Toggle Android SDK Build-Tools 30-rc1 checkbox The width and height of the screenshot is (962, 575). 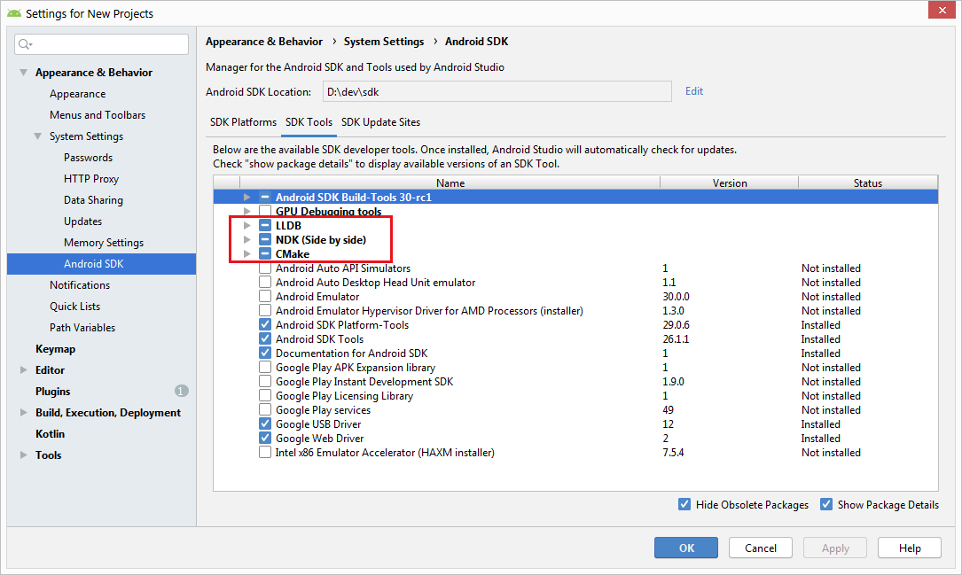point(265,197)
